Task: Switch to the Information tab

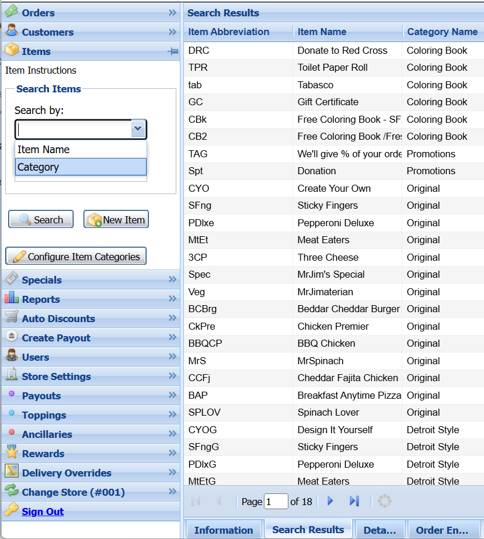Action: click(x=224, y=530)
